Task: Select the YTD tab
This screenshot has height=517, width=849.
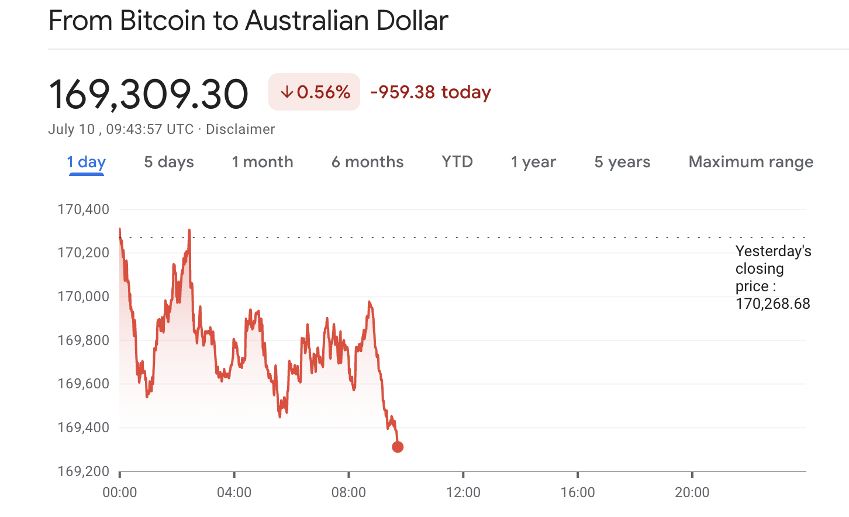Action: click(457, 162)
